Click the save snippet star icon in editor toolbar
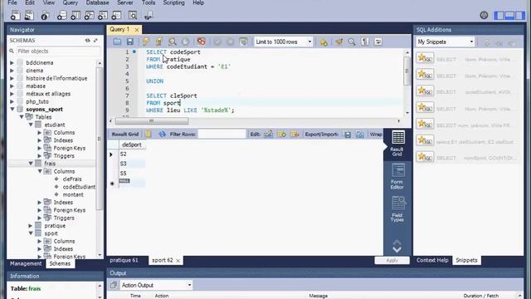Viewport: 531px width, 299px height. point(324,42)
